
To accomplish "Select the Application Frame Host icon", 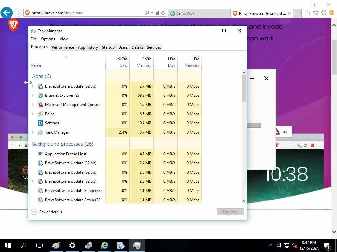I will 40,154.
